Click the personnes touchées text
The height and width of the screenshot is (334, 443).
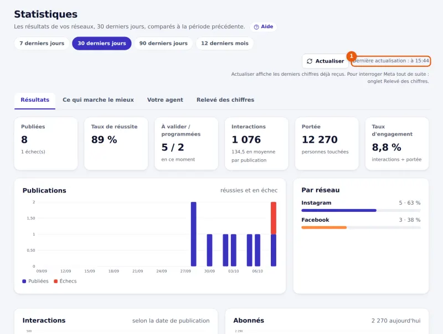click(325, 152)
